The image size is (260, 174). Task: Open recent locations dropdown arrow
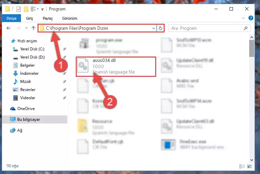click(x=26, y=28)
